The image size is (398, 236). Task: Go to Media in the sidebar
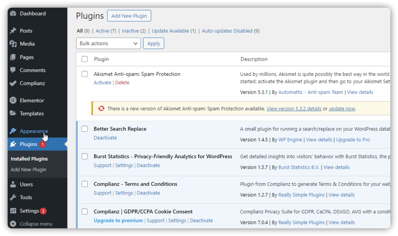[27, 44]
